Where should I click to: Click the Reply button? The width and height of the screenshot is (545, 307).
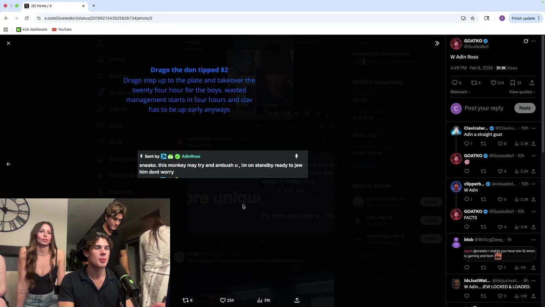[525, 108]
